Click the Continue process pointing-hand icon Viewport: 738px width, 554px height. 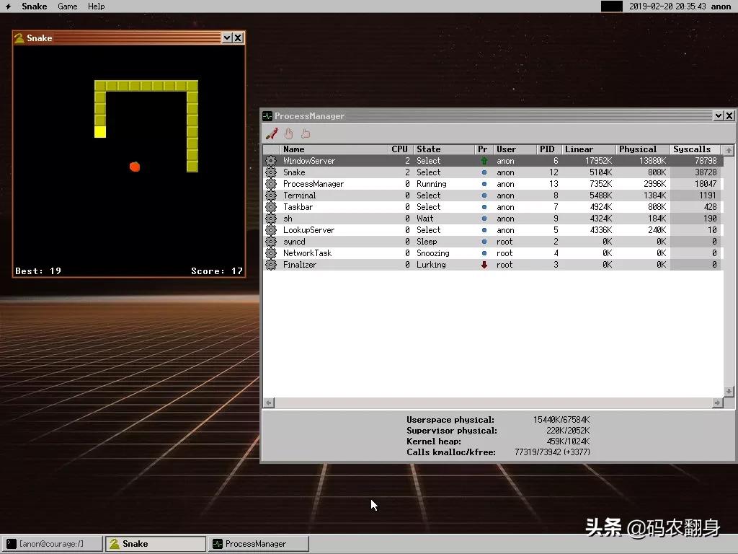[x=306, y=133]
